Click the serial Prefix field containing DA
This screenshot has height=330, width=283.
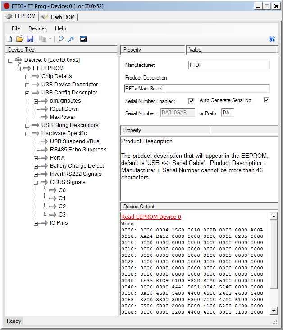[228, 113]
